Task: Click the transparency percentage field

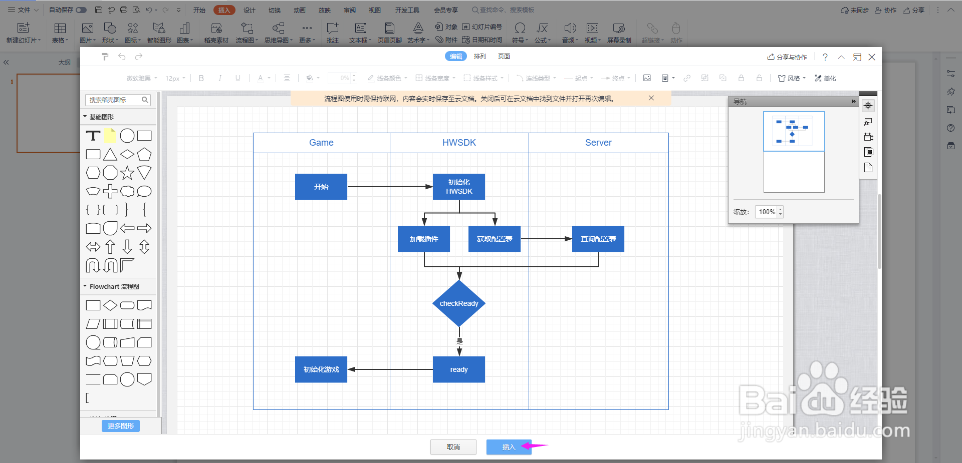Action: click(x=342, y=78)
